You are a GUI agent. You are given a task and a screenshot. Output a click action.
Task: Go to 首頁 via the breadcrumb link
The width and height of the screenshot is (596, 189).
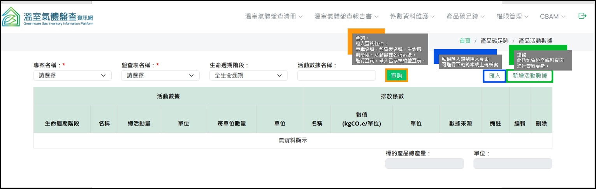pos(465,41)
